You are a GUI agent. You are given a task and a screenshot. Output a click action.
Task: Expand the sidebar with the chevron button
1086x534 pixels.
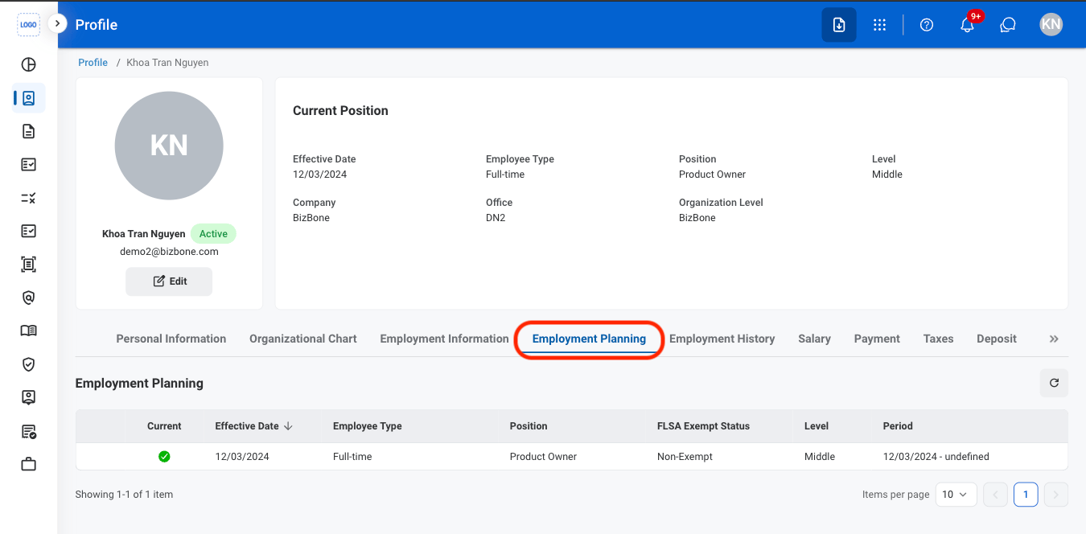(x=57, y=23)
